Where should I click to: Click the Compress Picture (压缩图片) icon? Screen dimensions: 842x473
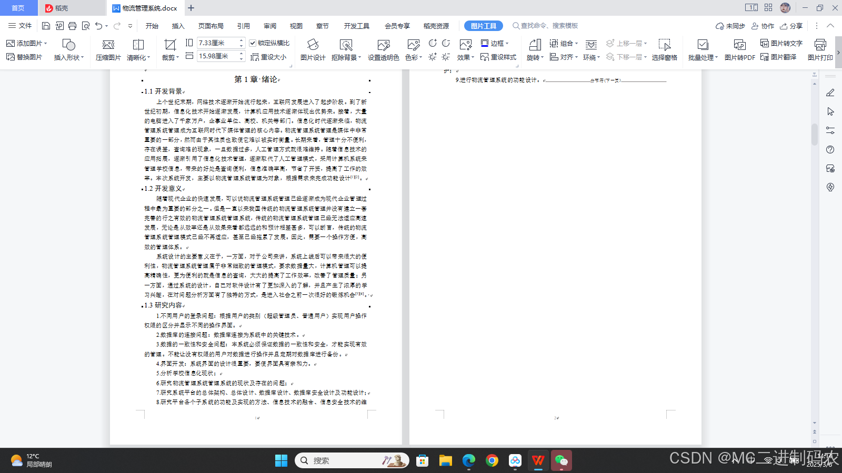tap(108, 50)
